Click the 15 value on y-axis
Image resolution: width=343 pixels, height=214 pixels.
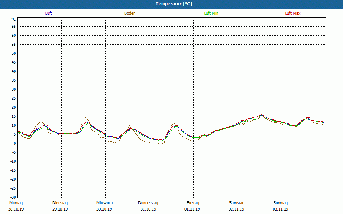[x=14, y=116]
